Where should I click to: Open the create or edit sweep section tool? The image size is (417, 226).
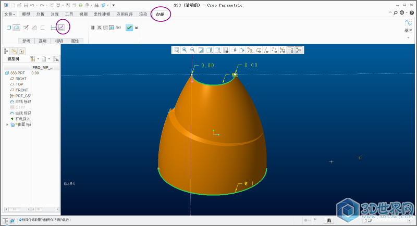pos(26,28)
